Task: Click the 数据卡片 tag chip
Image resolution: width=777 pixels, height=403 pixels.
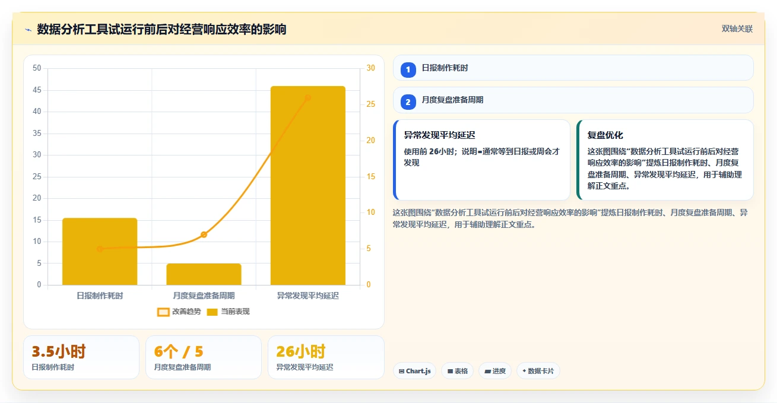Action: (538, 371)
